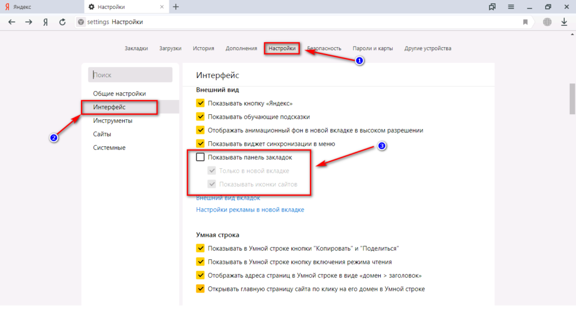Open downloads with the arrow icon
Screen dimensions: 576x324
click(564, 22)
